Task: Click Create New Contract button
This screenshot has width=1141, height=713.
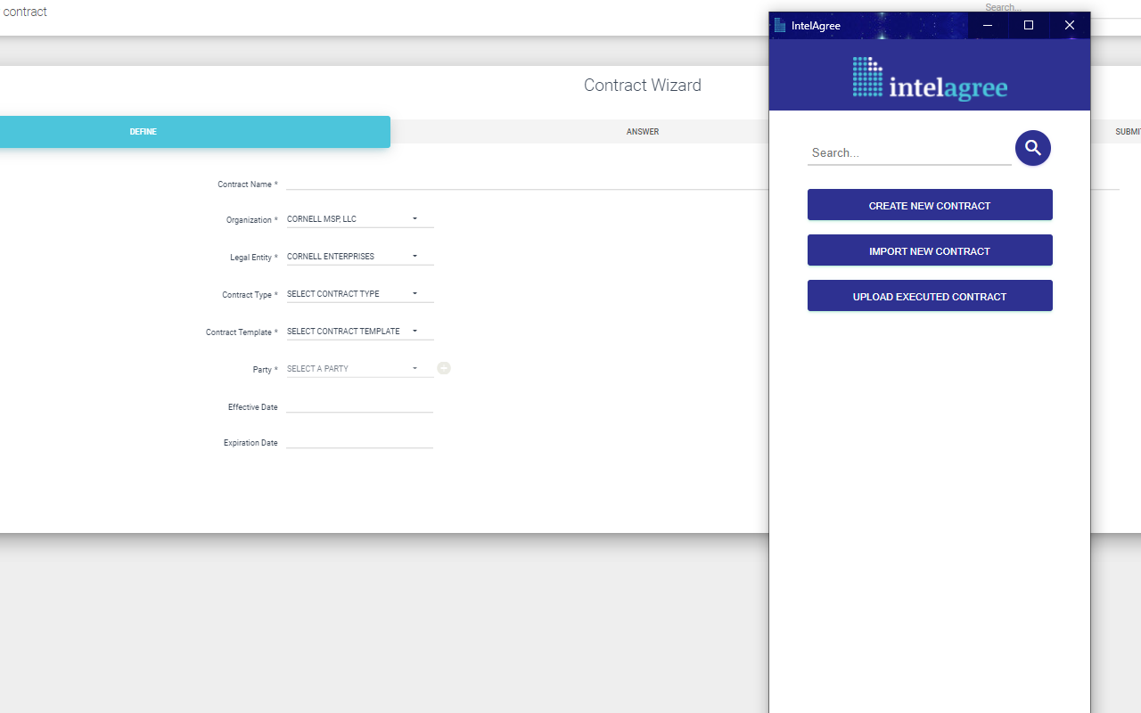Action: coord(930,205)
